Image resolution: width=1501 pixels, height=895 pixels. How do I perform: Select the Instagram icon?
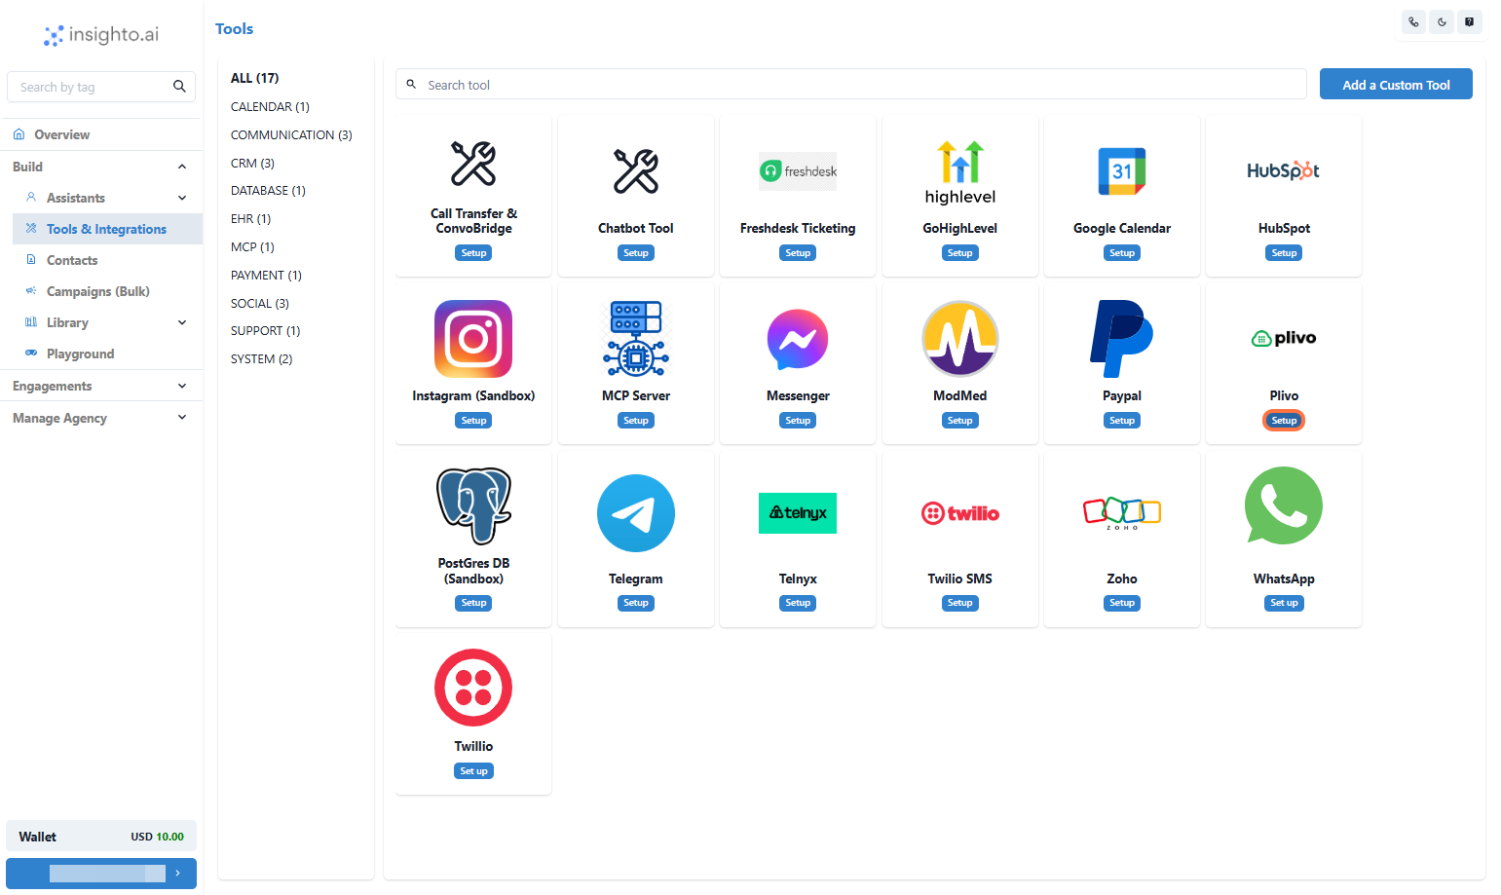473,339
